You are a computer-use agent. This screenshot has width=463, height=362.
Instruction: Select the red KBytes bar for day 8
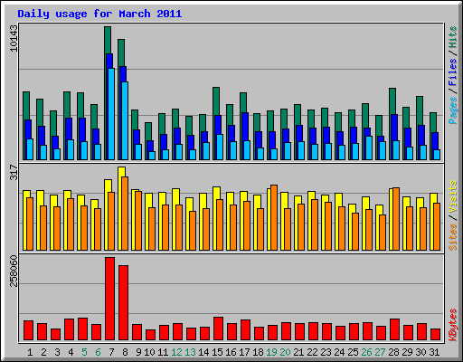[x=123, y=303]
